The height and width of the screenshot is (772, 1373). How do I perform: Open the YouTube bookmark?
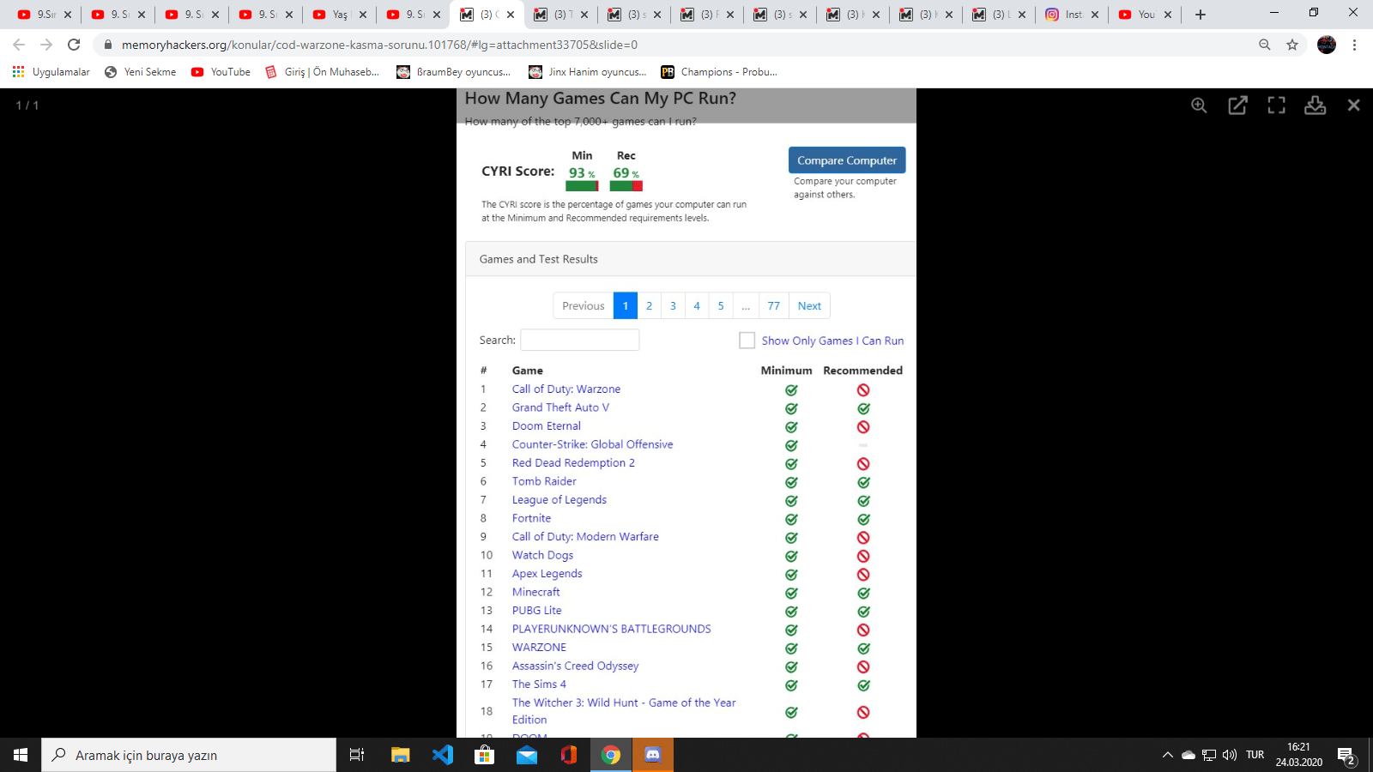click(x=221, y=72)
